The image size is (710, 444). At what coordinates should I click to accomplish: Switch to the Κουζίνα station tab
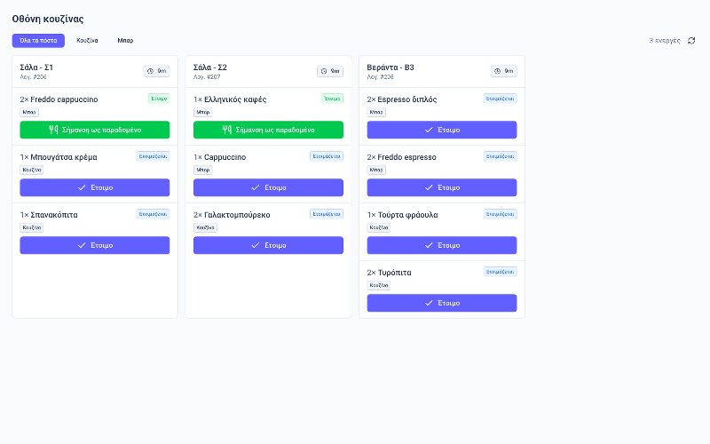[x=87, y=40]
